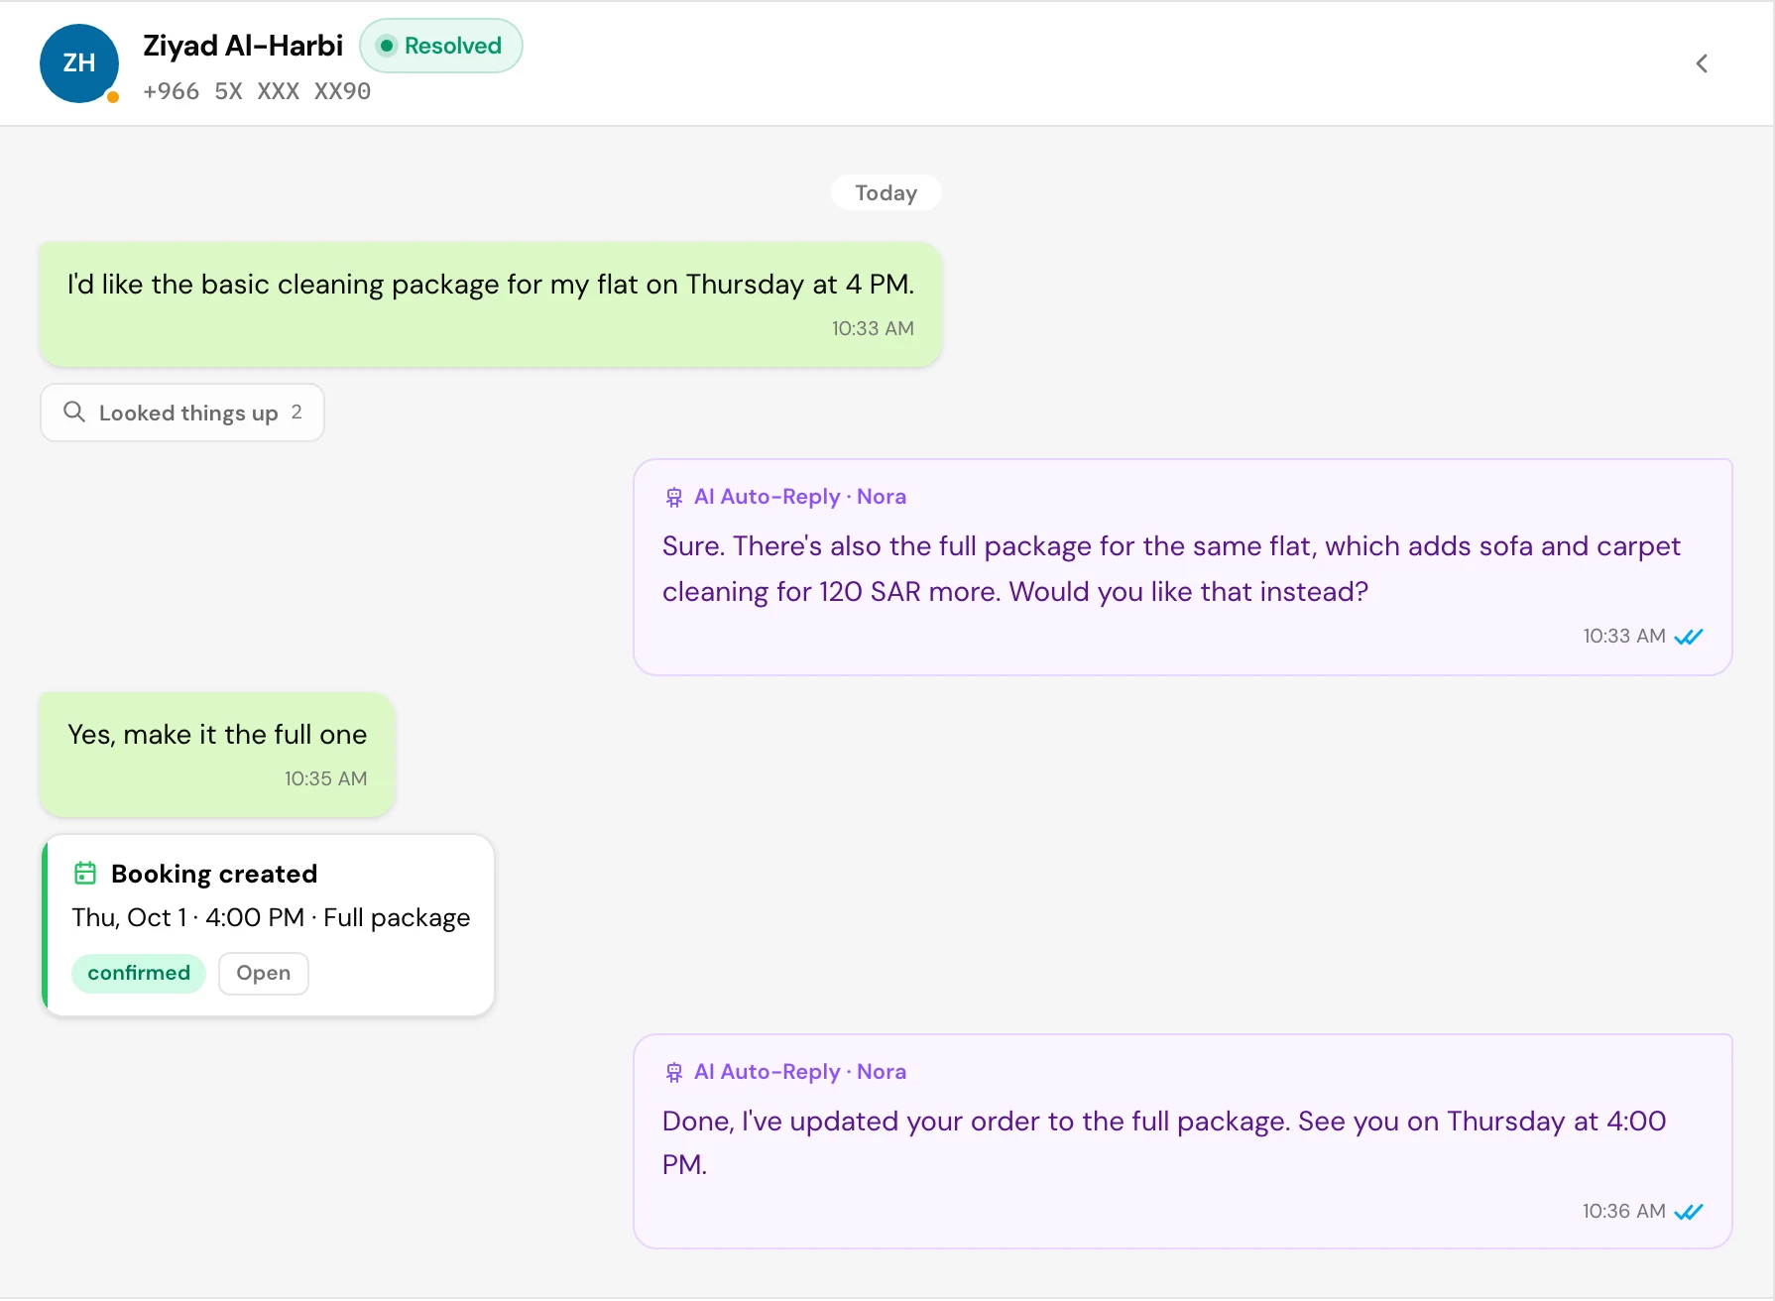The image size is (1775, 1301).
Task: Select Nora's reply about the full package upsell
Action: pos(1183,567)
